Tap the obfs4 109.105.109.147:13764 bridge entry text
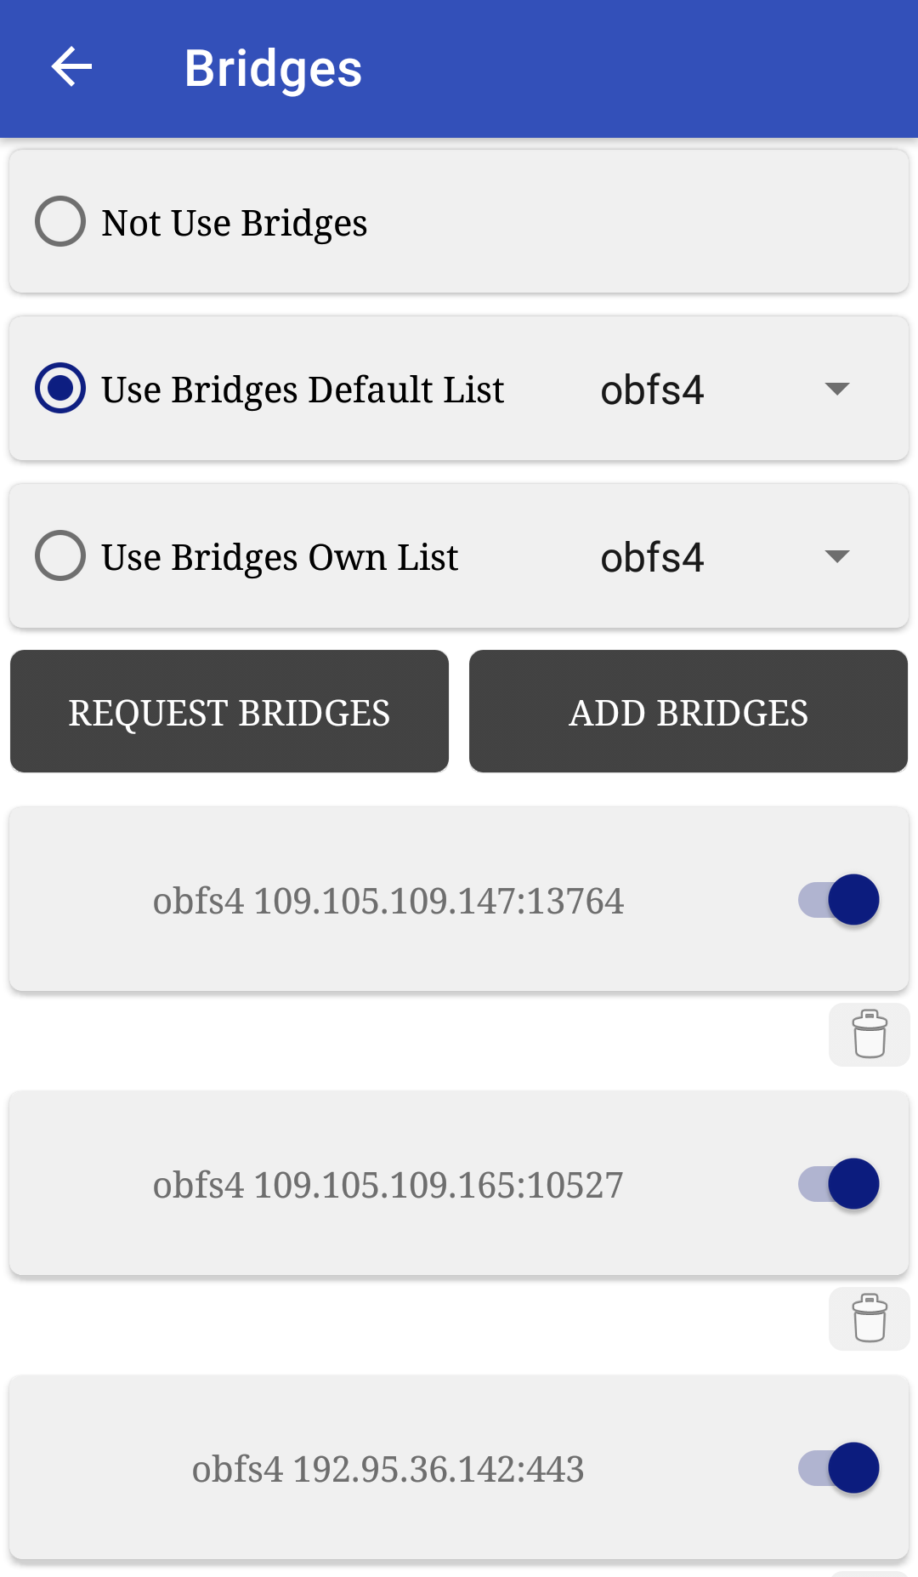This screenshot has height=1577, width=918. 388,902
